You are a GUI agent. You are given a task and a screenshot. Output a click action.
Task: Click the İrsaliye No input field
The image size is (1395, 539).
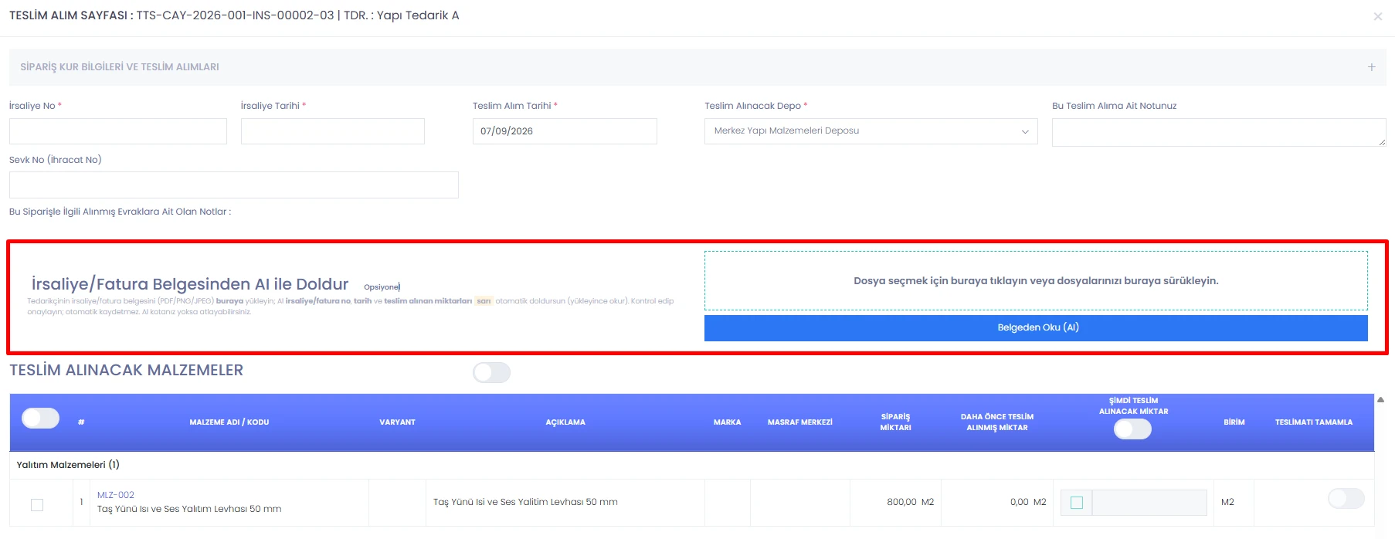point(118,131)
